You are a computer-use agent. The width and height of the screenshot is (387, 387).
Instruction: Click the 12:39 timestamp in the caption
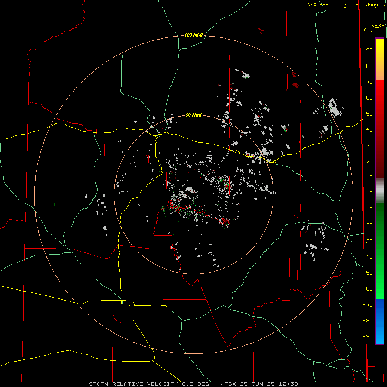click(288, 384)
